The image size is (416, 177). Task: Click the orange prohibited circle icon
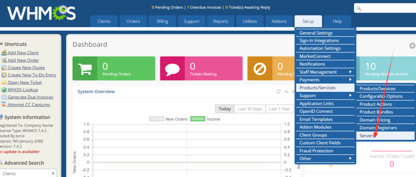pyautogui.click(x=260, y=68)
